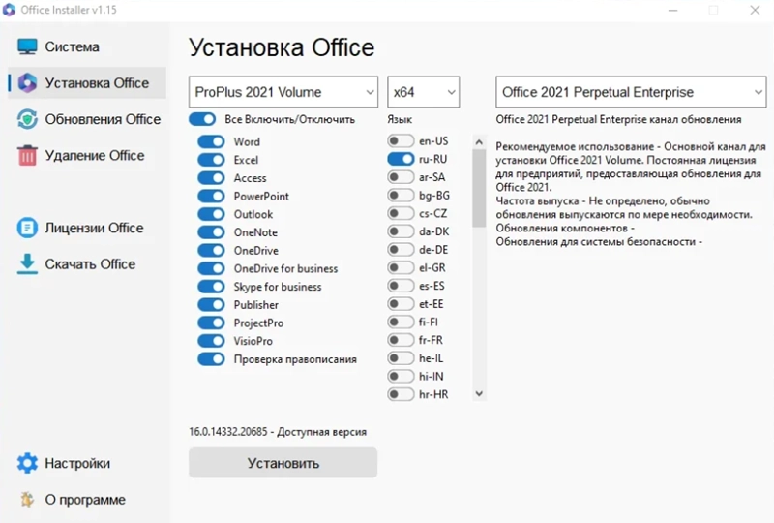Turn on the et-EE language switch
This screenshot has height=523, width=774.
pyautogui.click(x=401, y=304)
